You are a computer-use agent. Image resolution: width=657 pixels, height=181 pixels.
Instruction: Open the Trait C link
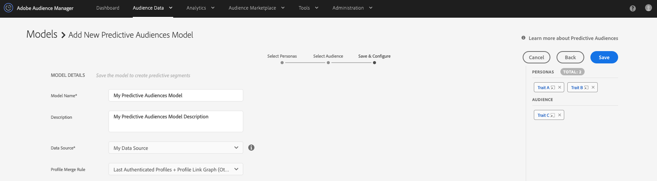[543, 115]
